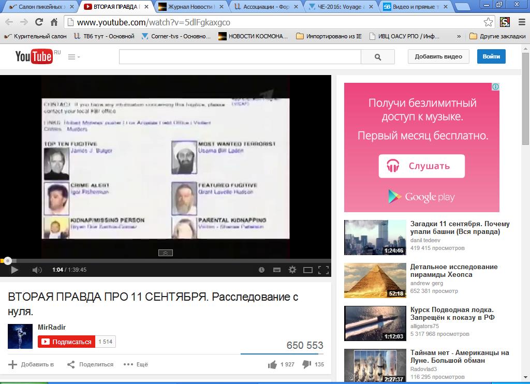Click the 'alligators75' channel name

point(424,326)
